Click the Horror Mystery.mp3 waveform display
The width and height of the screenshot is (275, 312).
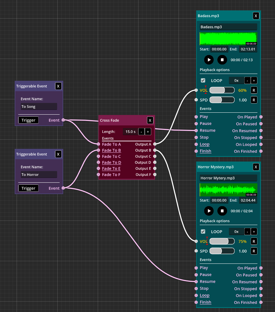point(228,190)
